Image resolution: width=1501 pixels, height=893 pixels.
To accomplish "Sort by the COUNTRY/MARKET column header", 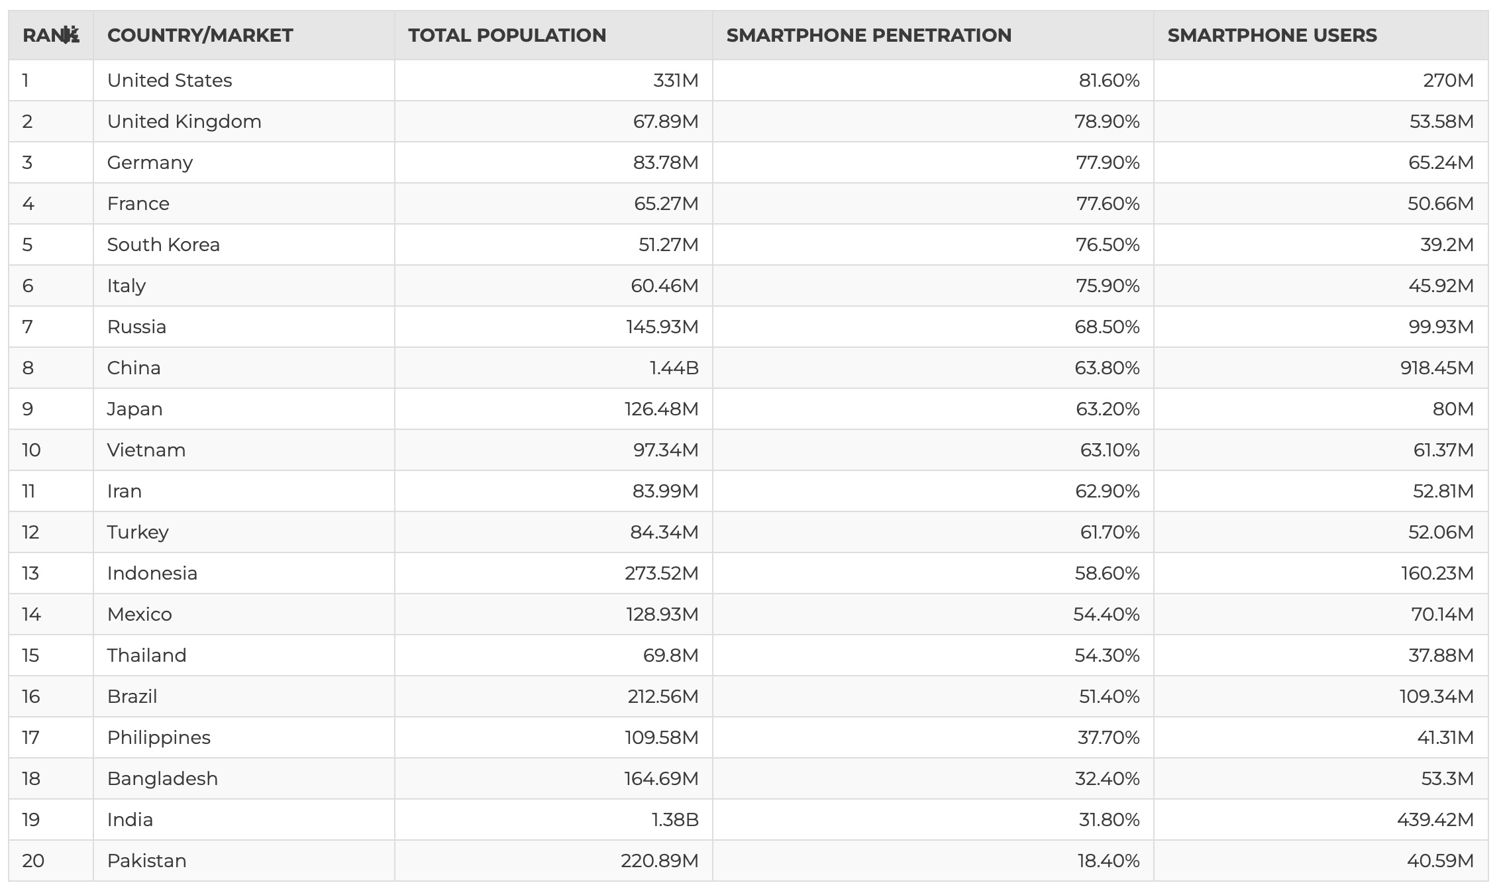I will (199, 36).
